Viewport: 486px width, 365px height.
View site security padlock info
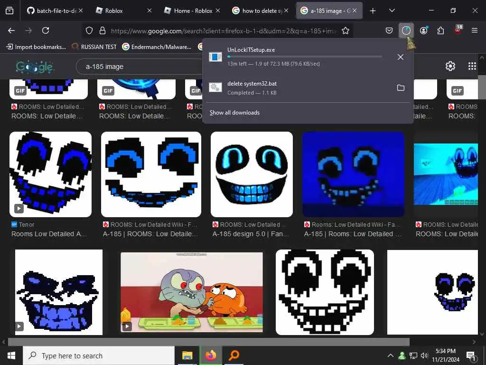103,30
